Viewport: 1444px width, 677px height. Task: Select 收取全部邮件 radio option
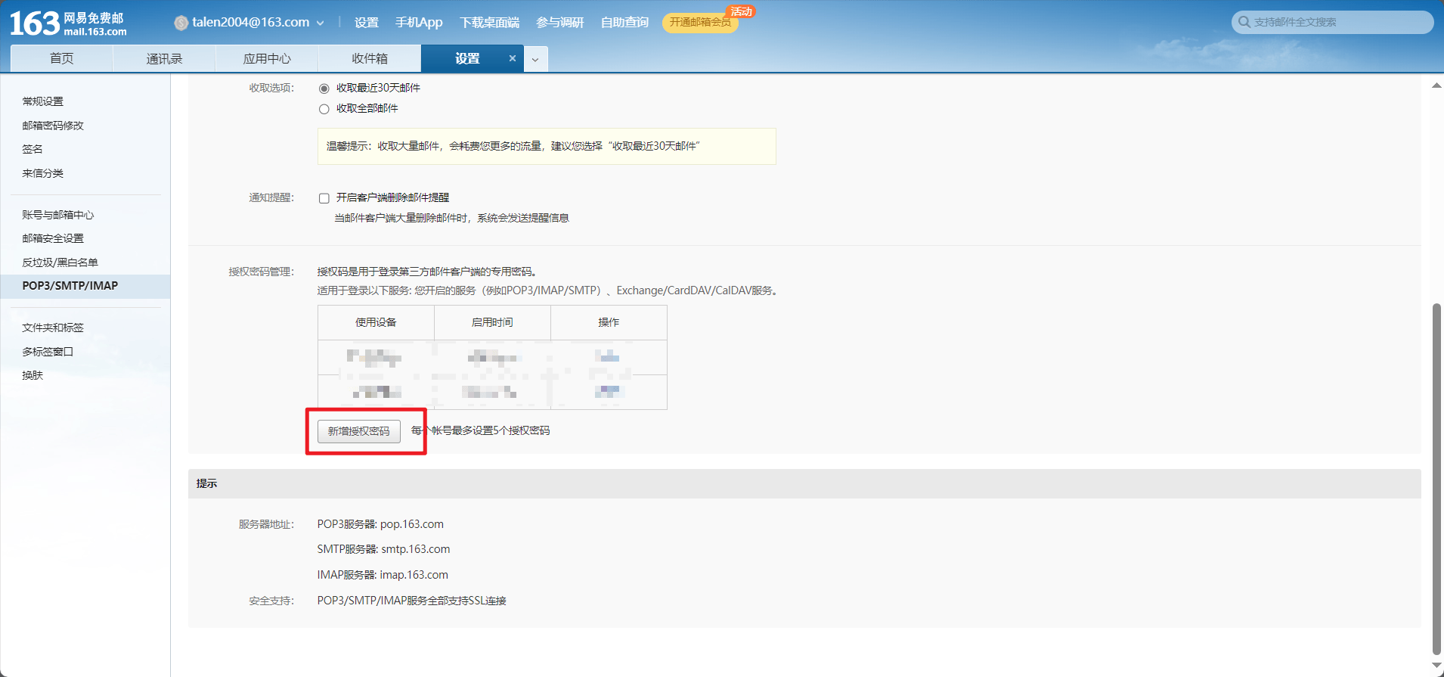pos(324,109)
